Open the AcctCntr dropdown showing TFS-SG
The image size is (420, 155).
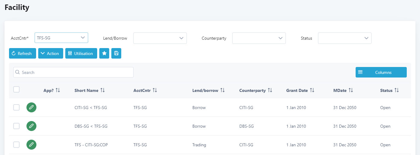tap(61, 38)
